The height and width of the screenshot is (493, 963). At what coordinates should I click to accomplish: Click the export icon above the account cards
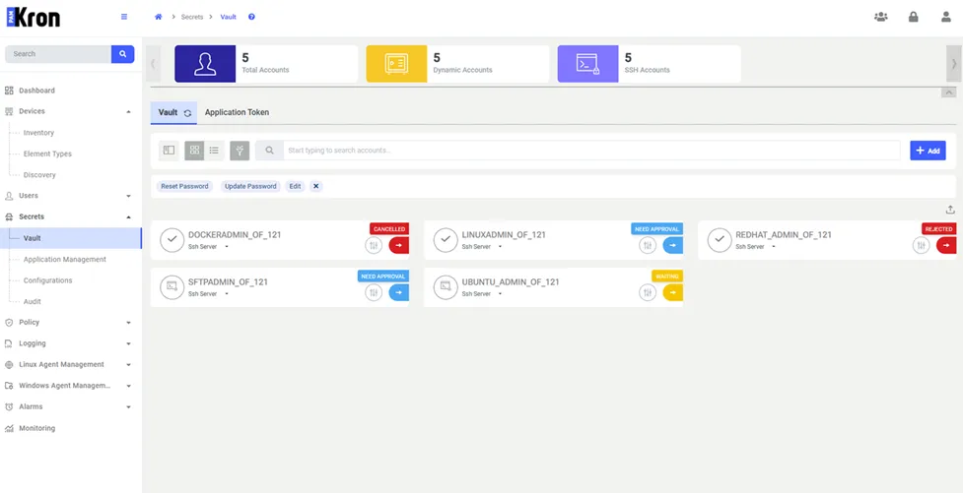coord(950,210)
